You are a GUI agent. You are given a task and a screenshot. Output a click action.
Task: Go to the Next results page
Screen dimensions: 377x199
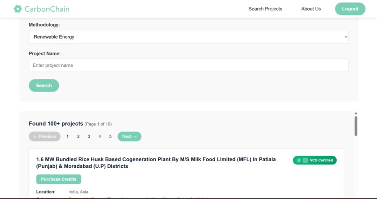(130, 136)
